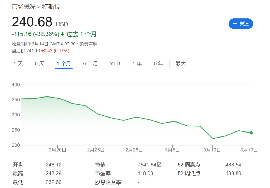The image size is (270, 188).
Task: Show the 最大 full history chart
Action: point(180,64)
